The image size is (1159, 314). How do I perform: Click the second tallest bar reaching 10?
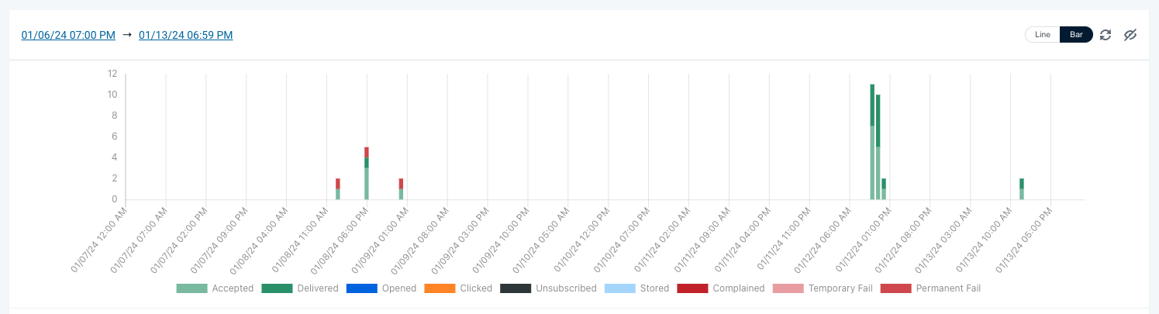pos(878,147)
